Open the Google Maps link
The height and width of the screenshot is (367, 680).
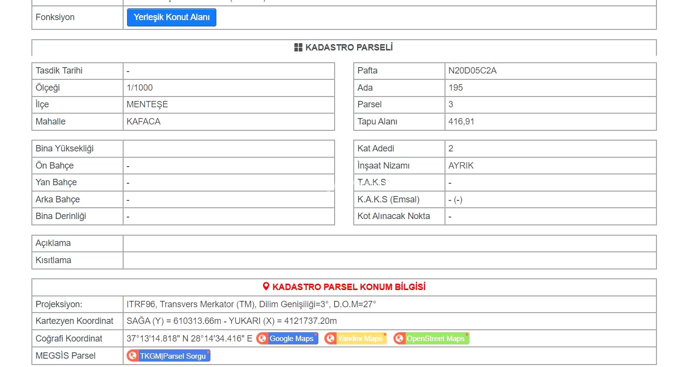click(x=291, y=339)
